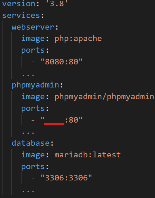Click the mariadb:latest image value

(x=88, y=155)
